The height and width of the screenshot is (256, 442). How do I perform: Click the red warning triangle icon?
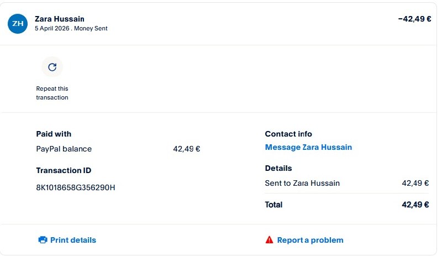[x=269, y=240]
